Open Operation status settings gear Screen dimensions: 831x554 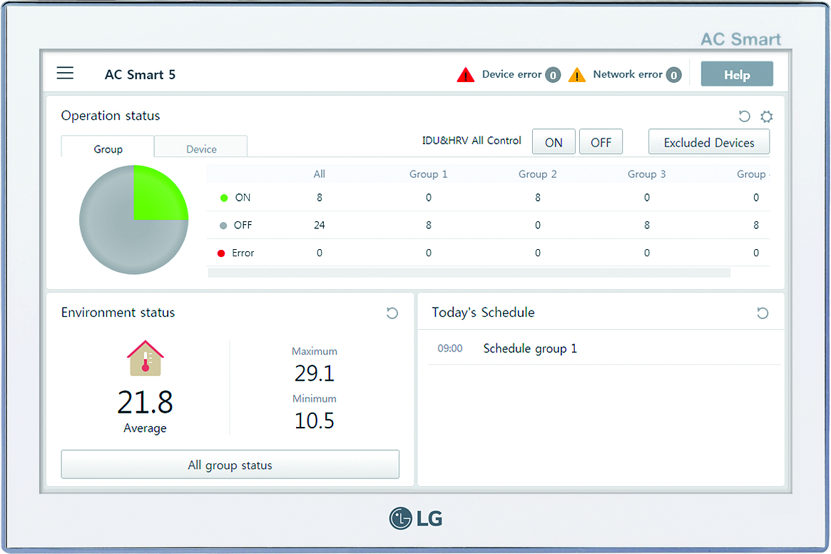[x=766, y=116]
